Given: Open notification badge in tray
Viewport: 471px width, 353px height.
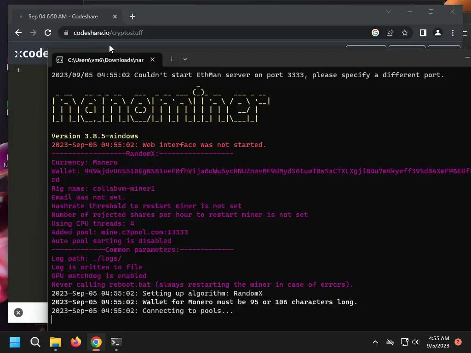Looking at the screenshot, I should [458, 342].
